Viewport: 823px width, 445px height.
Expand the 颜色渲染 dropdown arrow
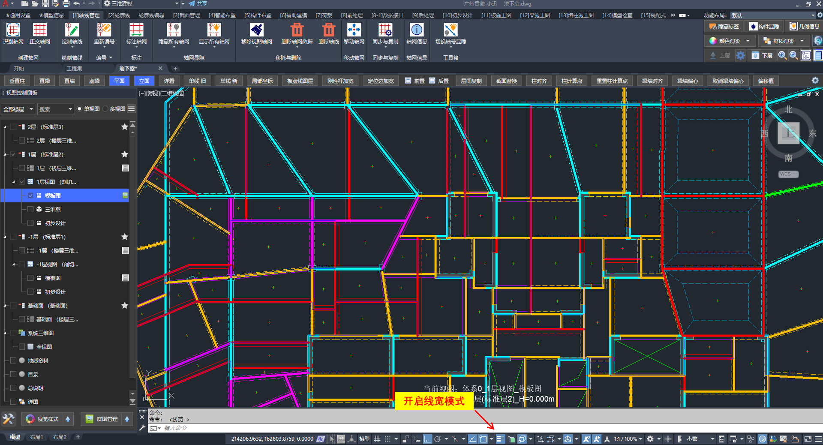(748, 41)
